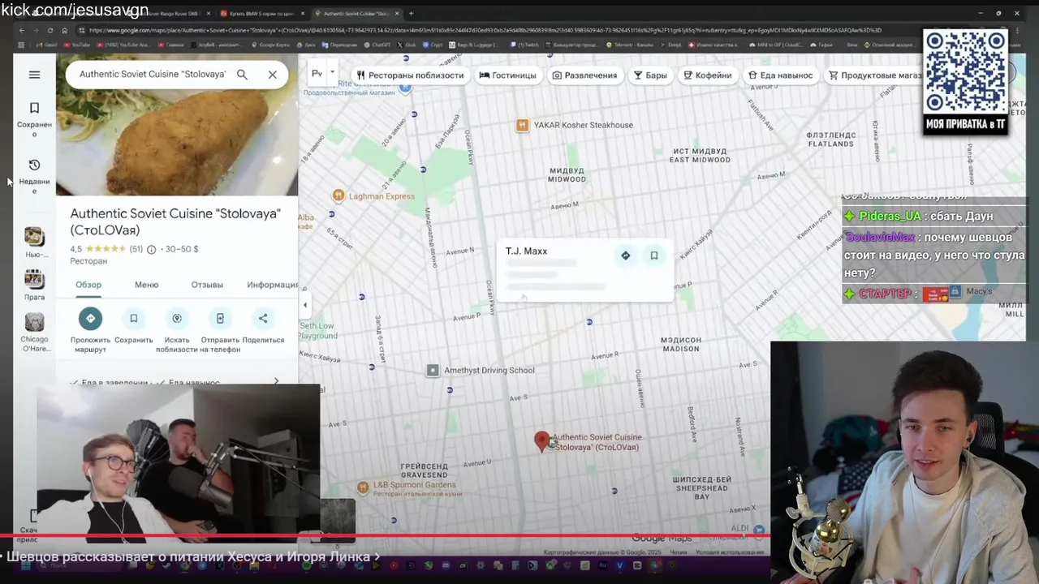The image size is (1039, 584).
Task: Go back with the browser back arrow
Action: [22, 30]
